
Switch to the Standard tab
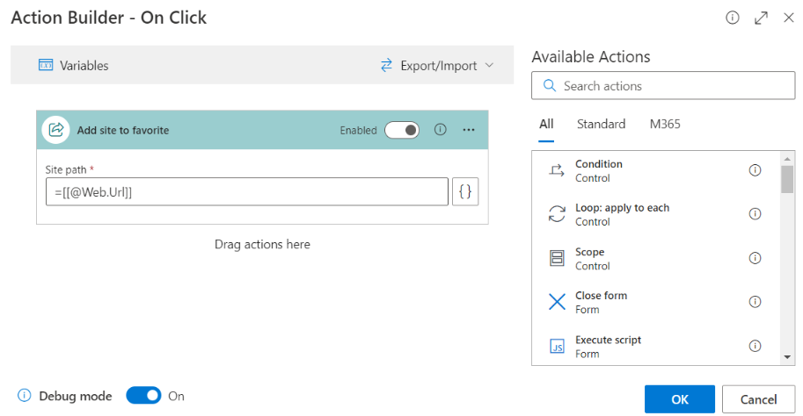point(601,125)
